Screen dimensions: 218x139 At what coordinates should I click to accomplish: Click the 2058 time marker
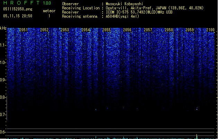click(169, 30)
